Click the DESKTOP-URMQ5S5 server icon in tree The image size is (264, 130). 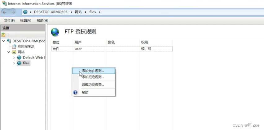click(x=9, y=41)
